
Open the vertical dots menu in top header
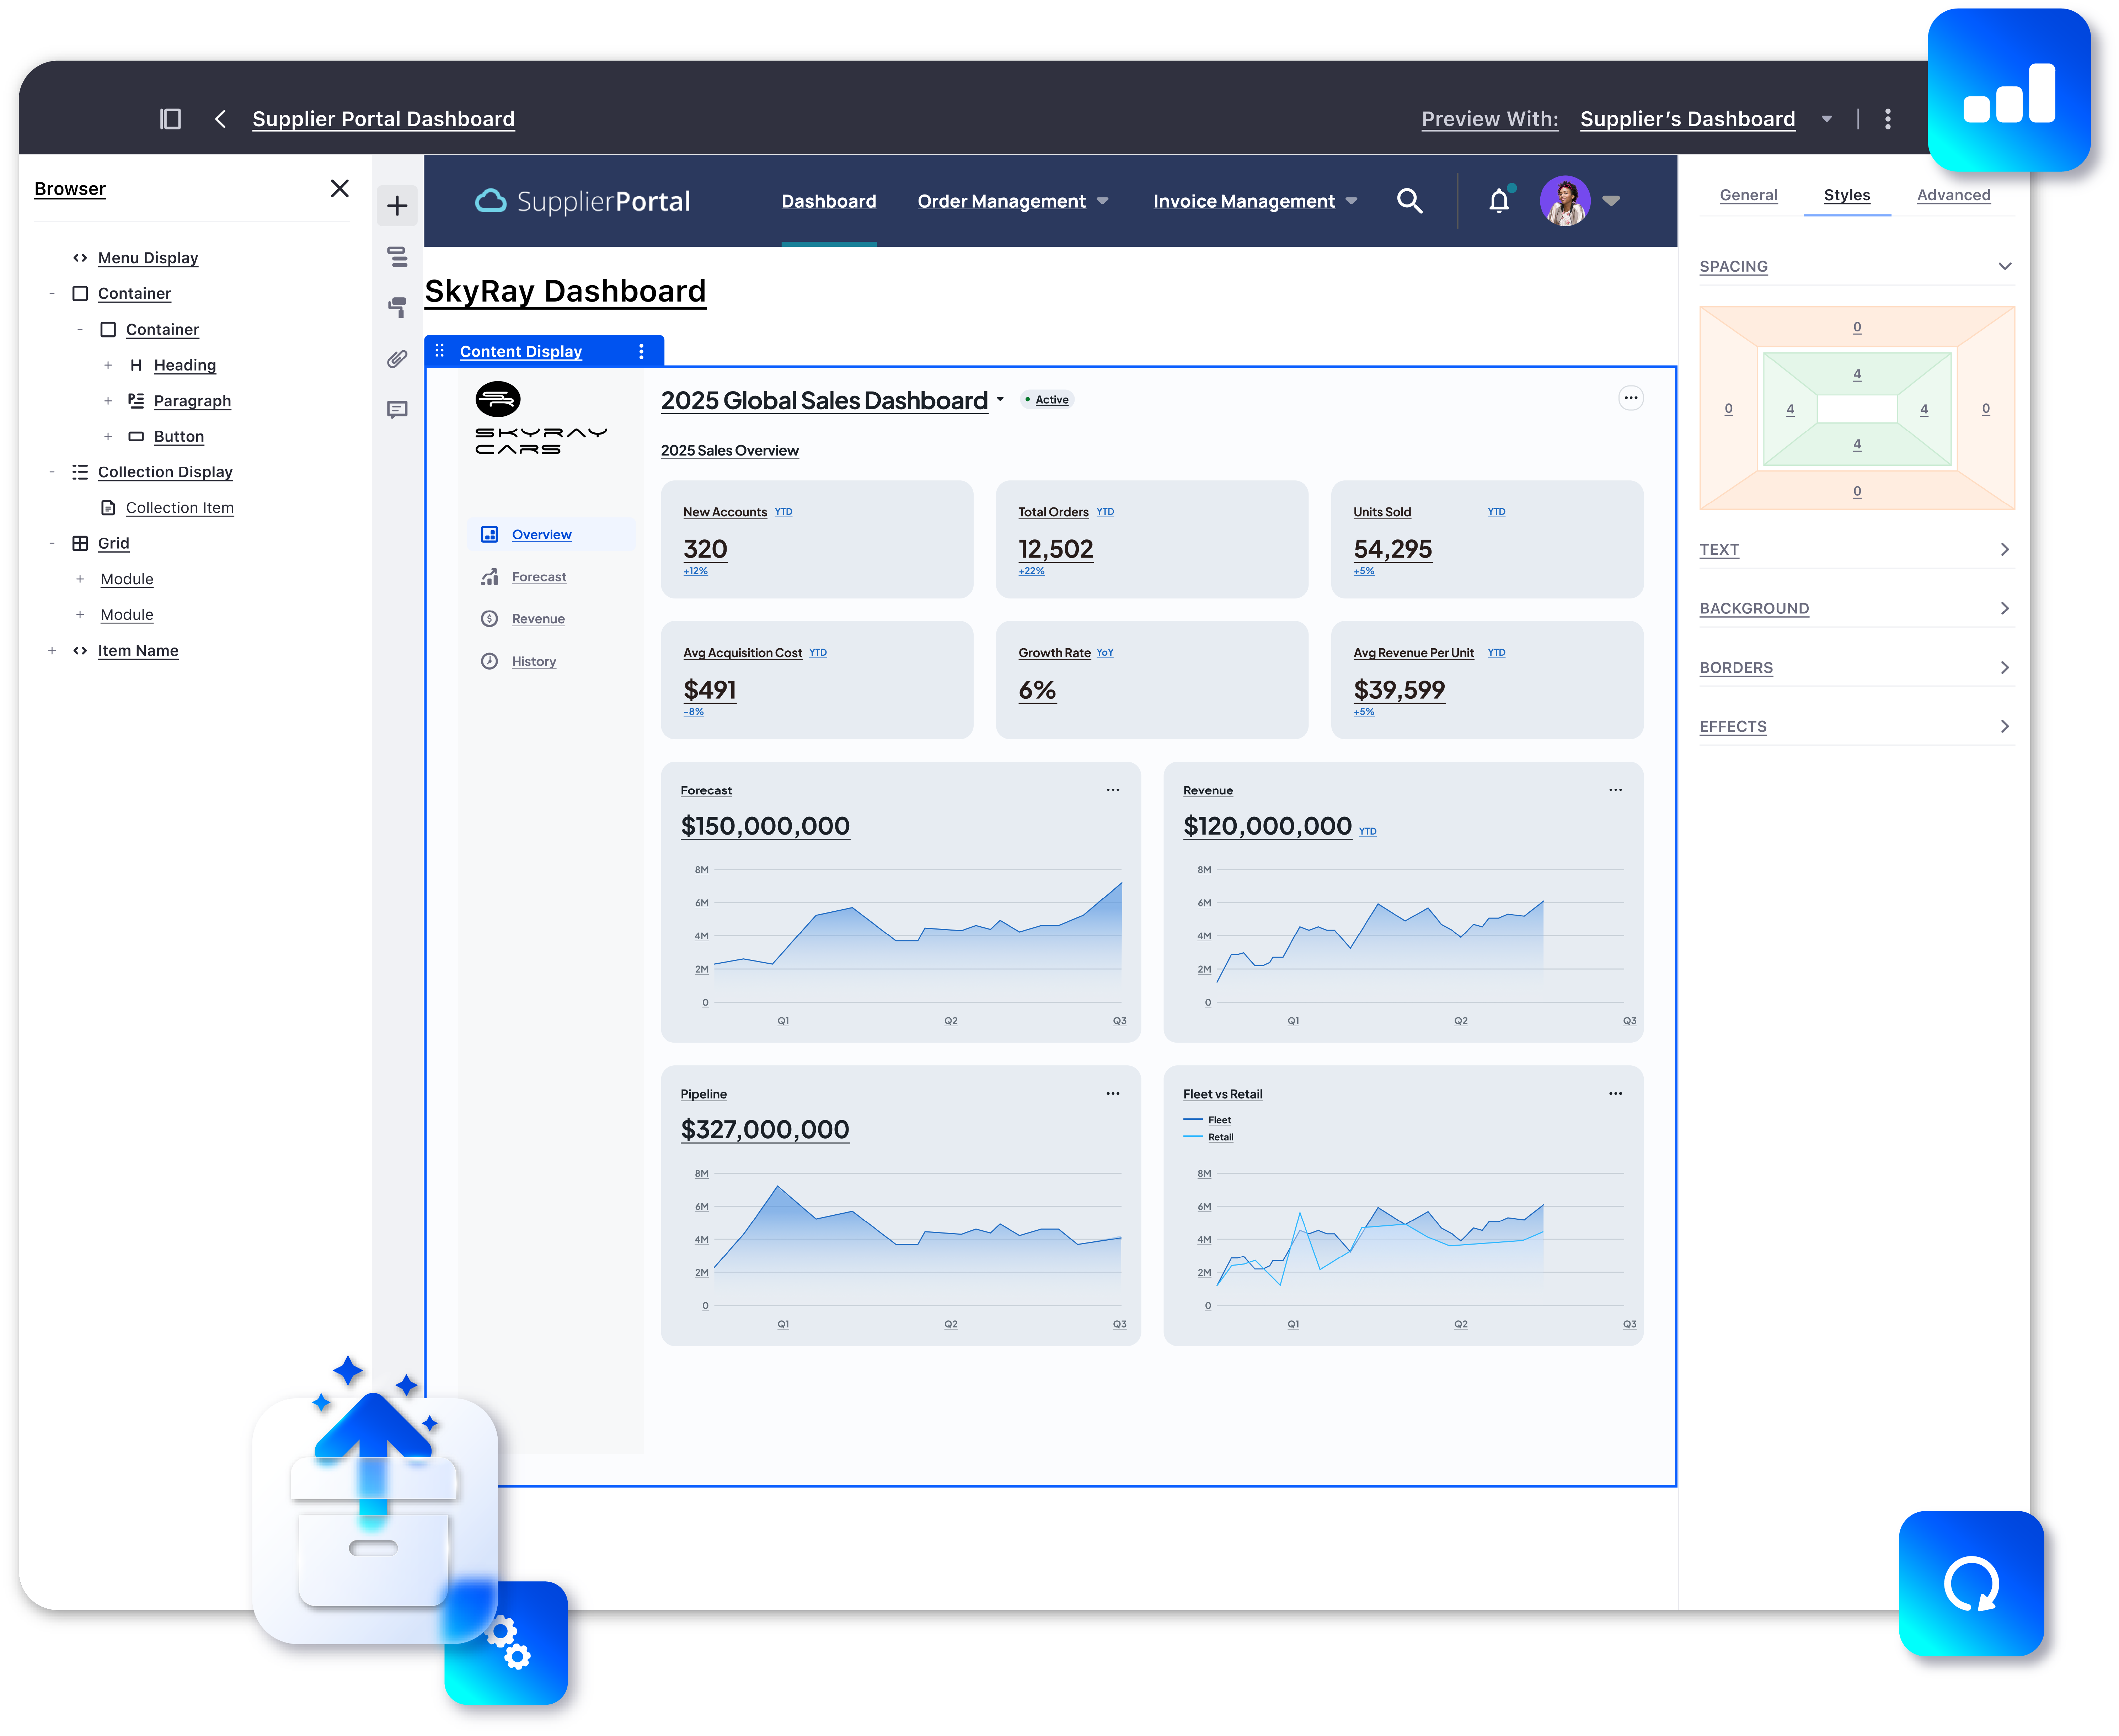click(1887, 119)
